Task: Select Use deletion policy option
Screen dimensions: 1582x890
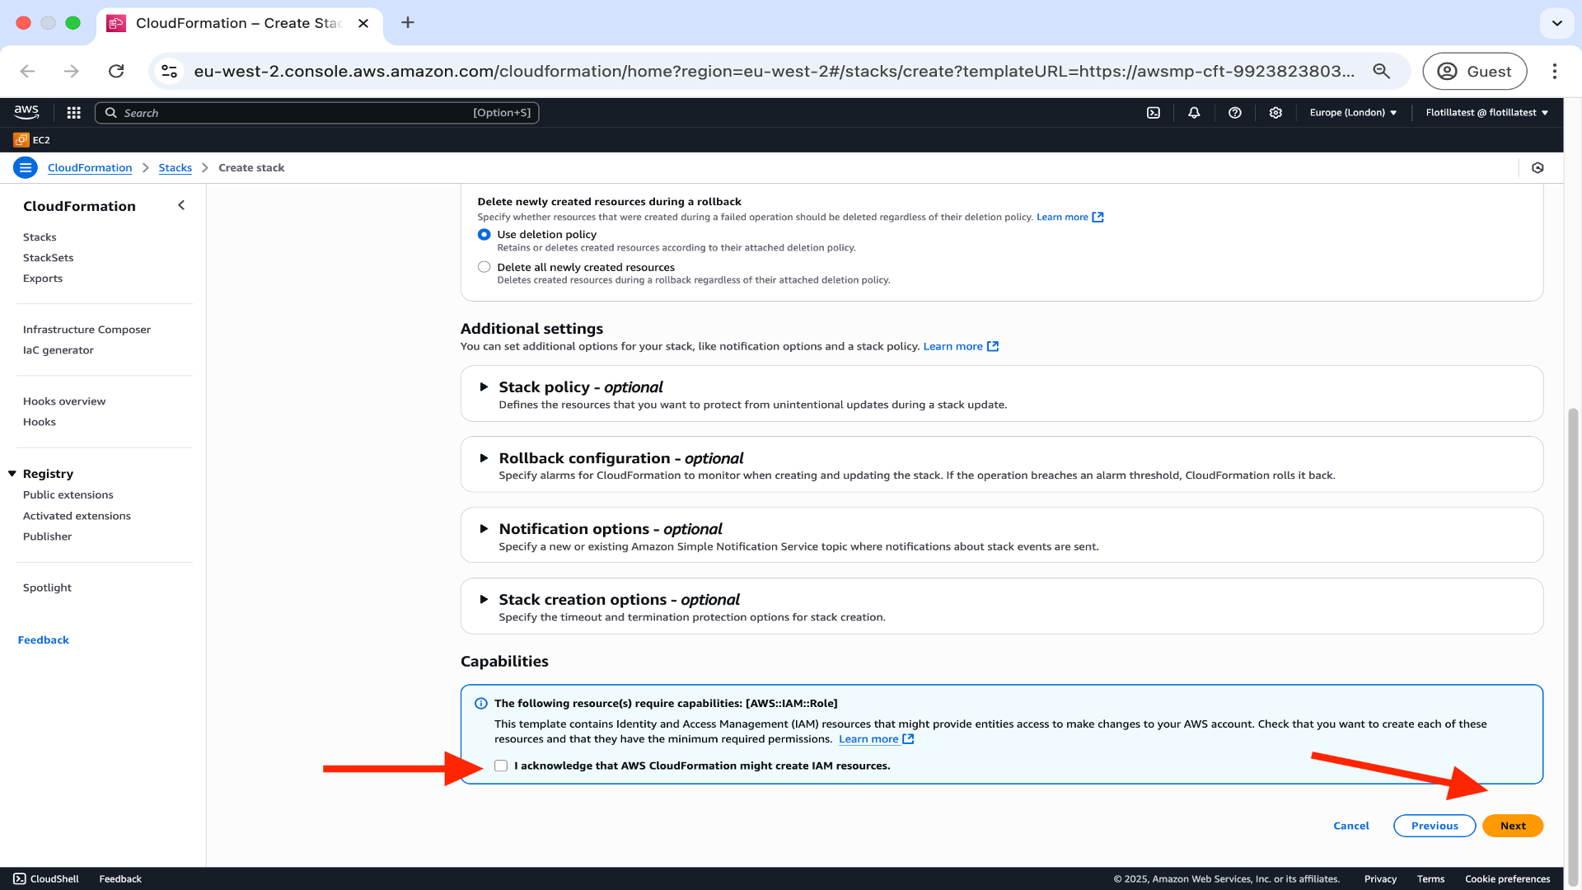Action: point(484,235)
